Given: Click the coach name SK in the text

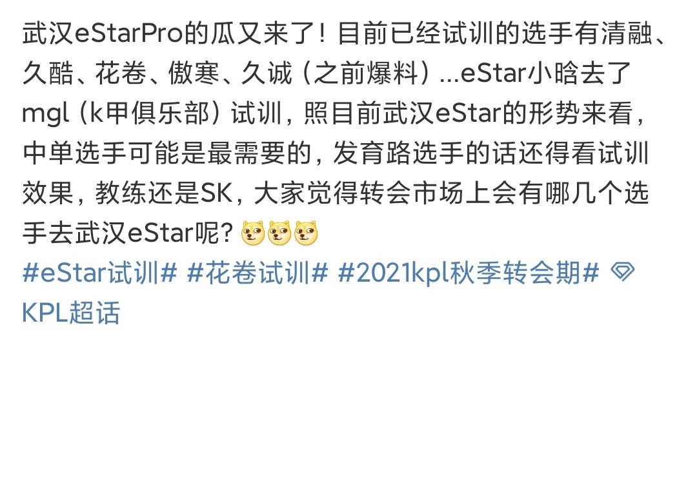Looking at the screenshot, I should pyautogui.click(x=217, y=193).
